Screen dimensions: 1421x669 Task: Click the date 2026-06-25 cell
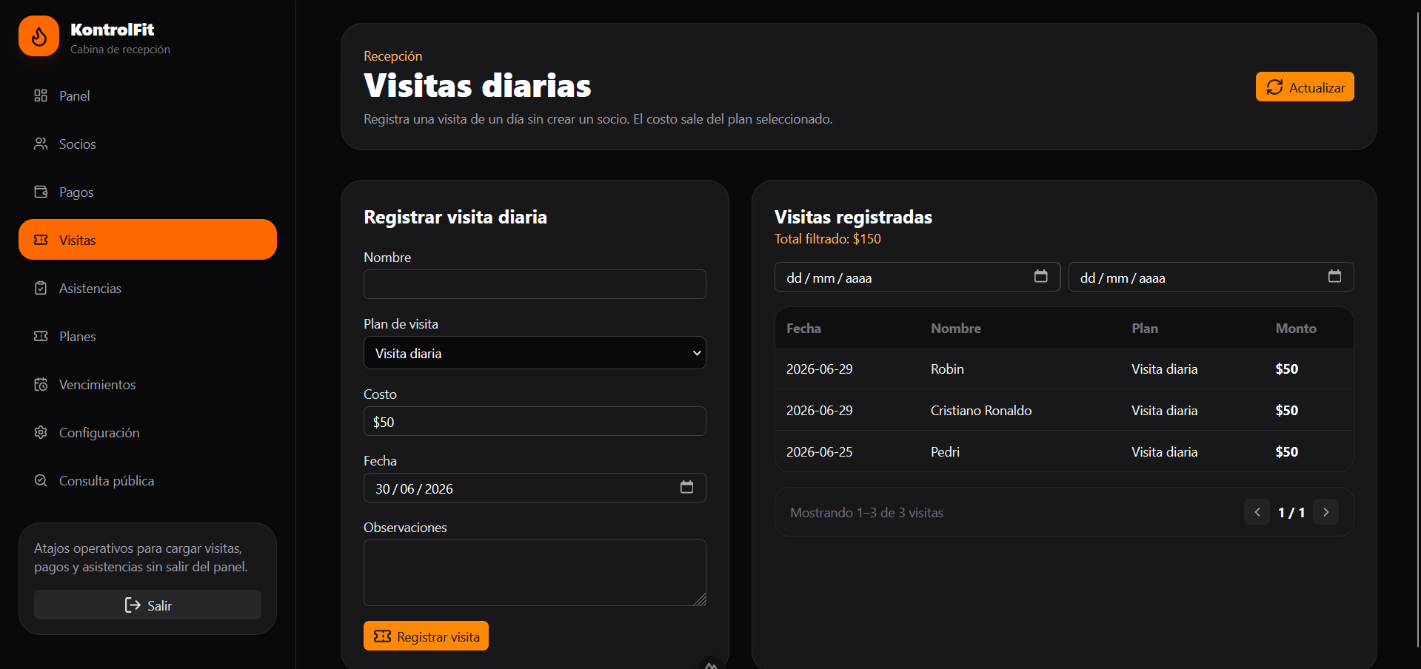(819, 451)
